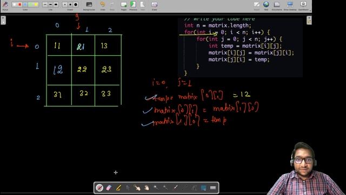
Task: Show the virtual keyboard
Action: point(213,188)
